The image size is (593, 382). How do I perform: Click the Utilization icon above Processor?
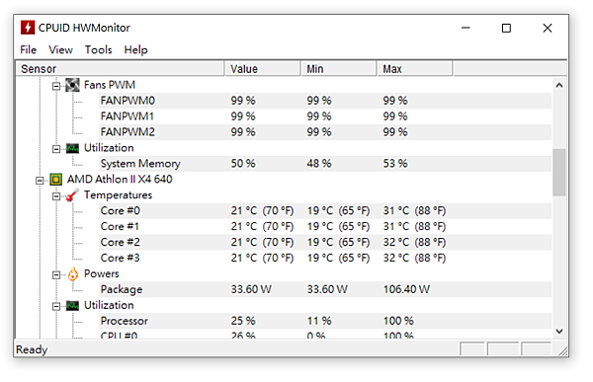pos(72,305)
